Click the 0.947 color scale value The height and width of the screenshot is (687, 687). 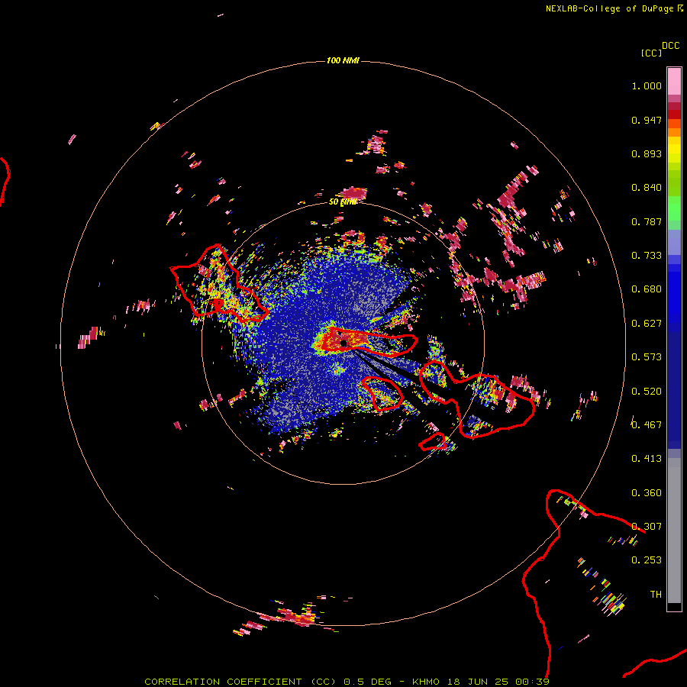[x=647, y=120]
